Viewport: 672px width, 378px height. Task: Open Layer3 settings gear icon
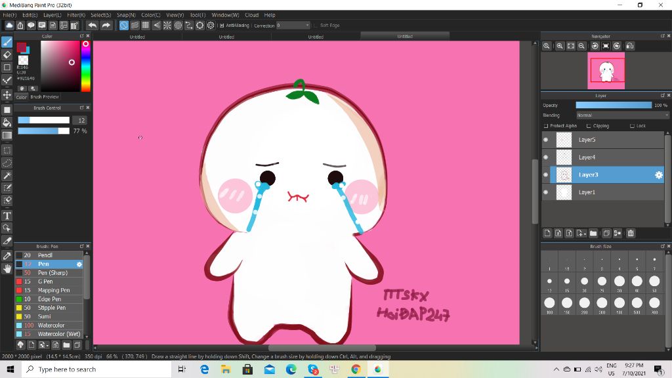(x=658, y=175)
